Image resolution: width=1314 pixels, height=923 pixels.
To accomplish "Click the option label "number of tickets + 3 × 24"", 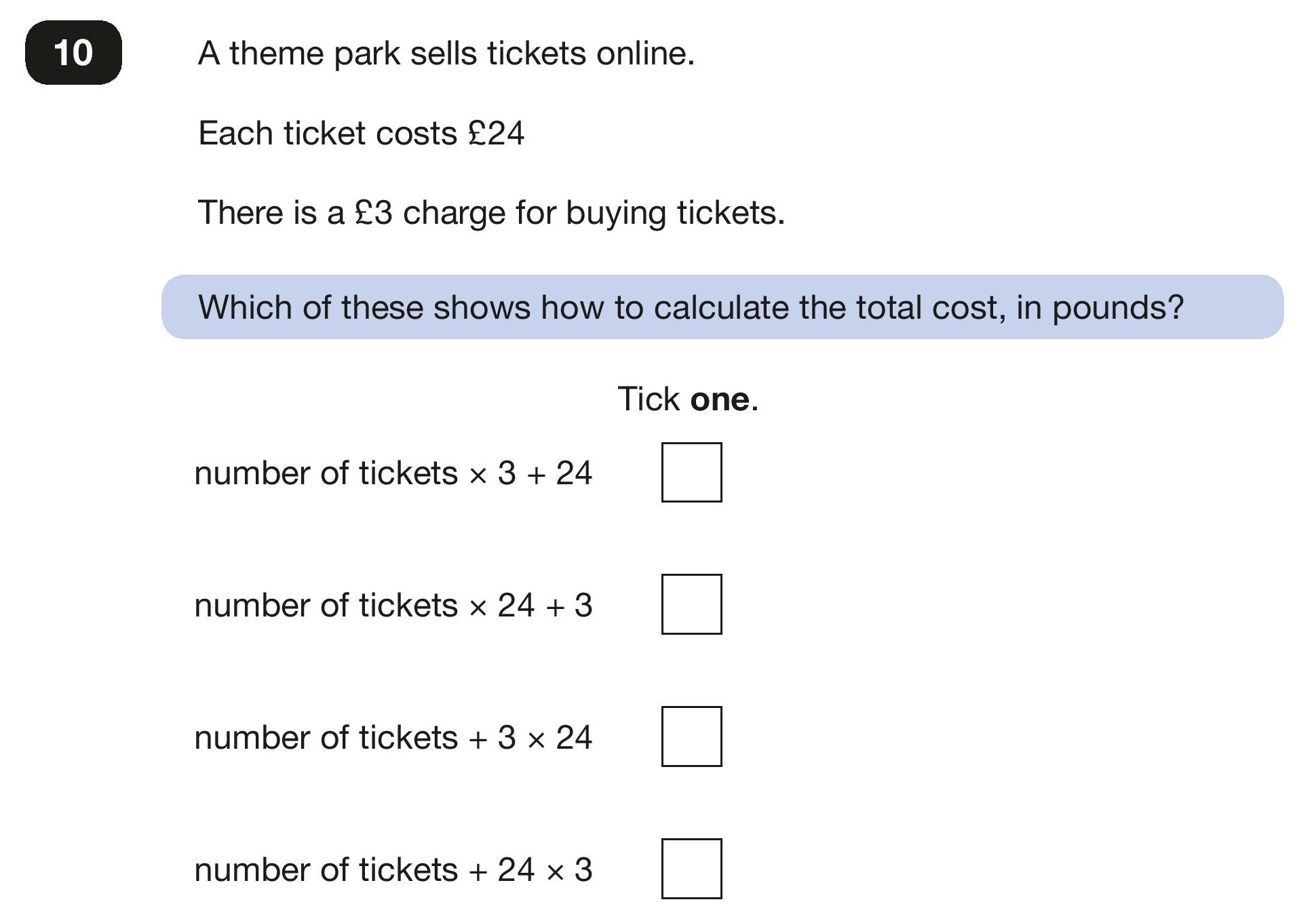I will 393,737.
